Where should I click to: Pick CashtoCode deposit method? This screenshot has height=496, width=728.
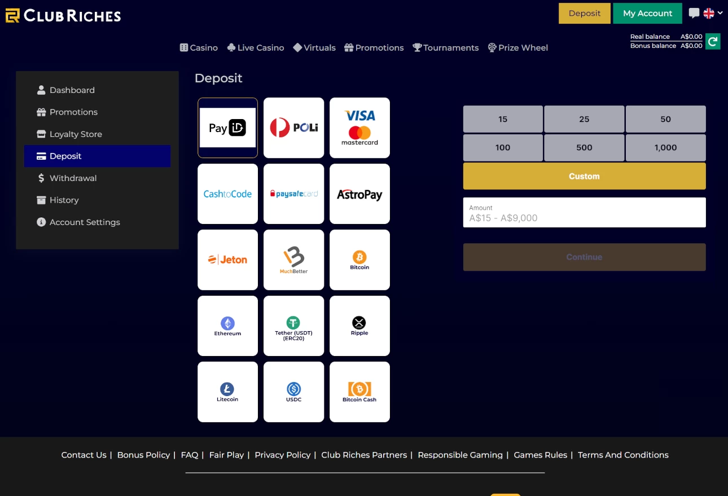(x=227, y=194)
